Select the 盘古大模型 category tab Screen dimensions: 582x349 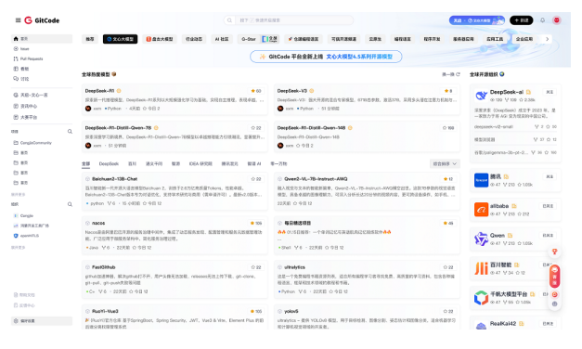tap(160, 39)
